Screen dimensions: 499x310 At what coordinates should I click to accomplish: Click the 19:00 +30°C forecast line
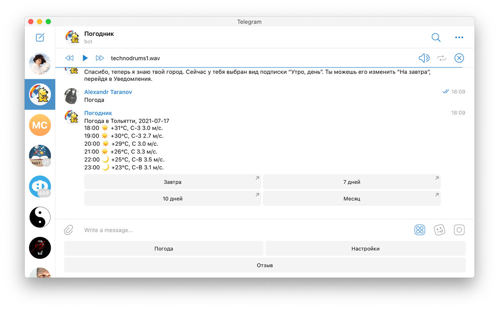[124, 136]
